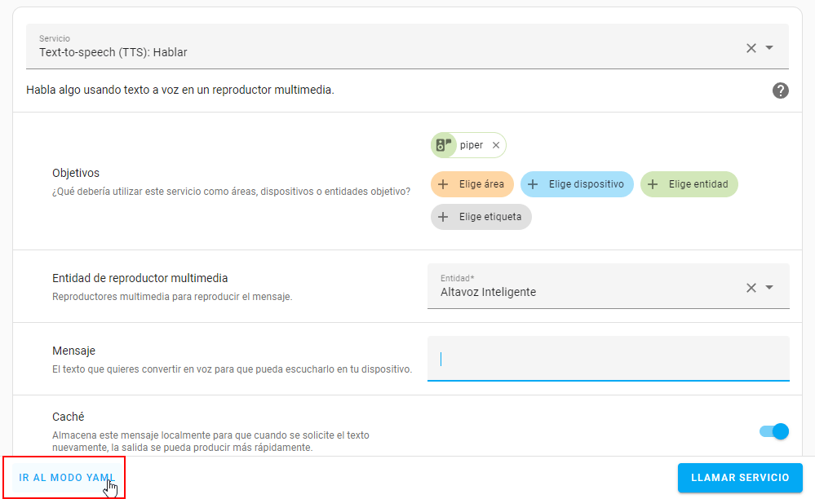Clear the Servicio field selection
Screen dimensions: 815x499
(x=751, y=48)
